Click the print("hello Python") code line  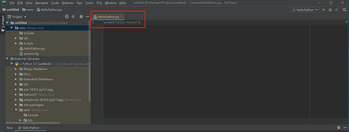click(x=122, y=23)
